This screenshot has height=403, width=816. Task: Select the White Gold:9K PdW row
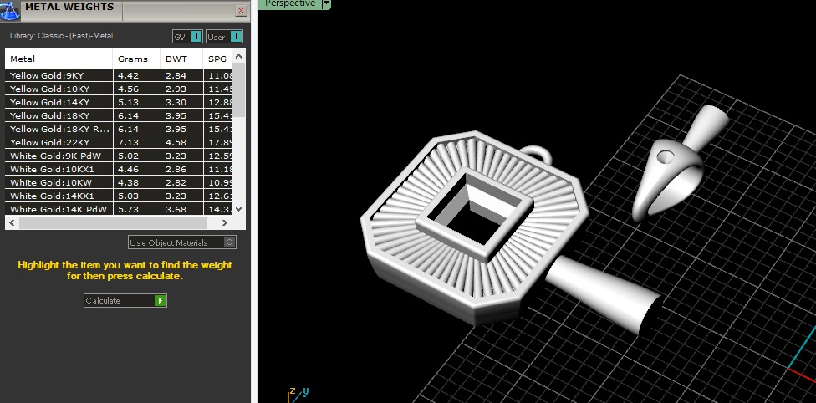119,156
